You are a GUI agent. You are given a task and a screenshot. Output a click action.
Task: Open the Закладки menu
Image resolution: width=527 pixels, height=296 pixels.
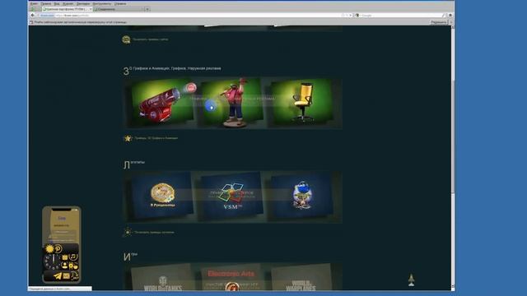(83, 3)
